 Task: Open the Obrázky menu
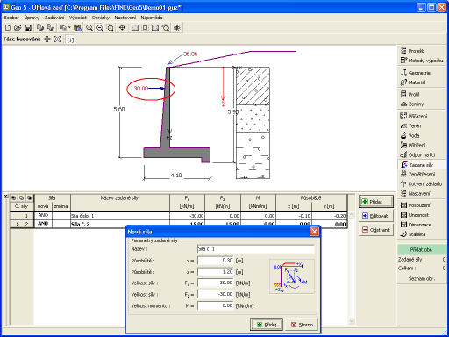101,18
